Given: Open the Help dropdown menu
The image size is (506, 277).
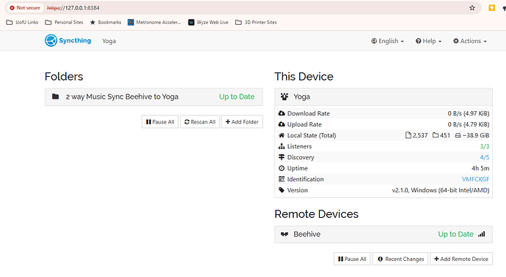Looking at the screenshot, I should click(x=428, y=41).
